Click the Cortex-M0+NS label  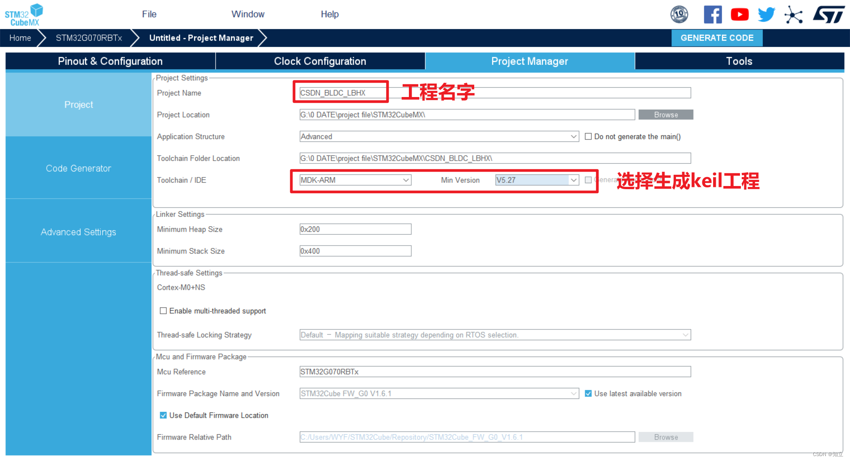(181, 288)
